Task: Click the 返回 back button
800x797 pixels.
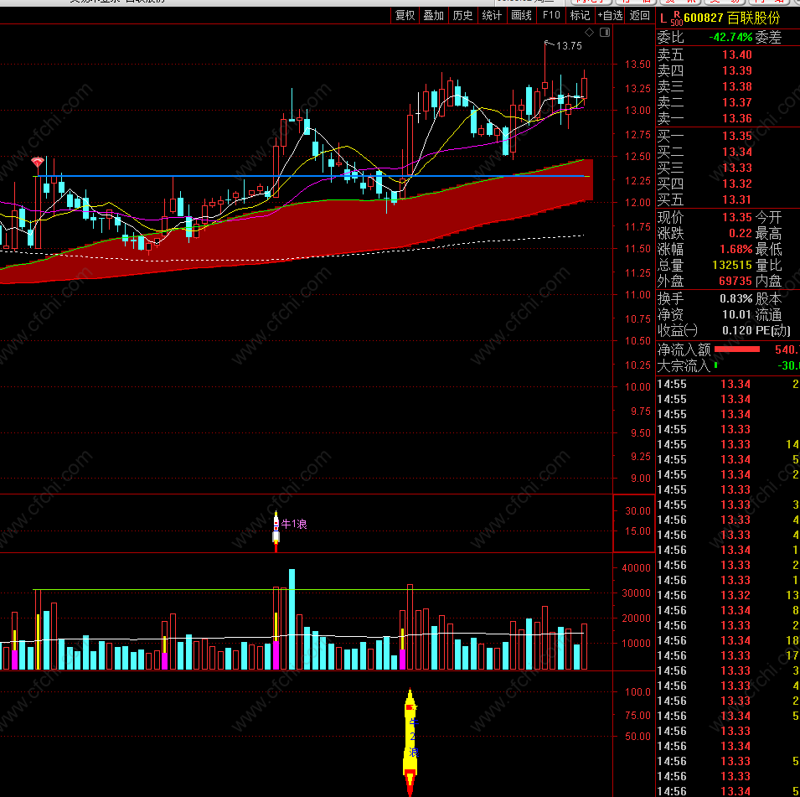Action: [640, 15]
